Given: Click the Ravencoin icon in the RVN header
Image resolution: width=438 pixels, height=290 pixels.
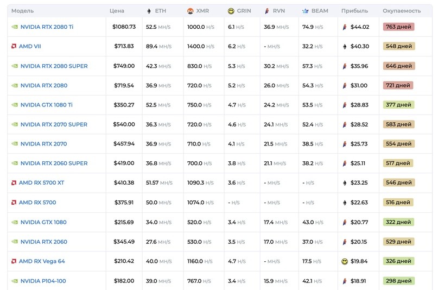Looking at the screenshot, I should tap(266, 11).
